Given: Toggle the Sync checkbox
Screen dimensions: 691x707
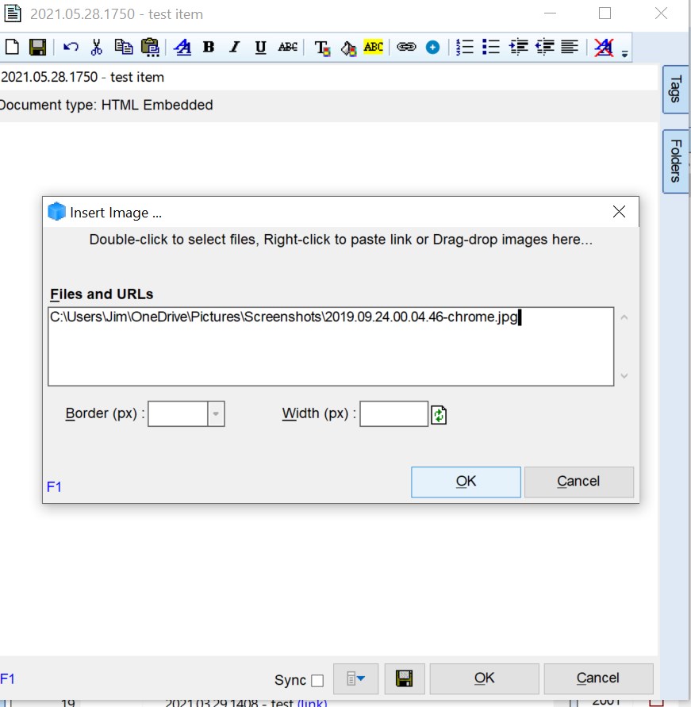Looking at the screenshot, I should point(317,680).
